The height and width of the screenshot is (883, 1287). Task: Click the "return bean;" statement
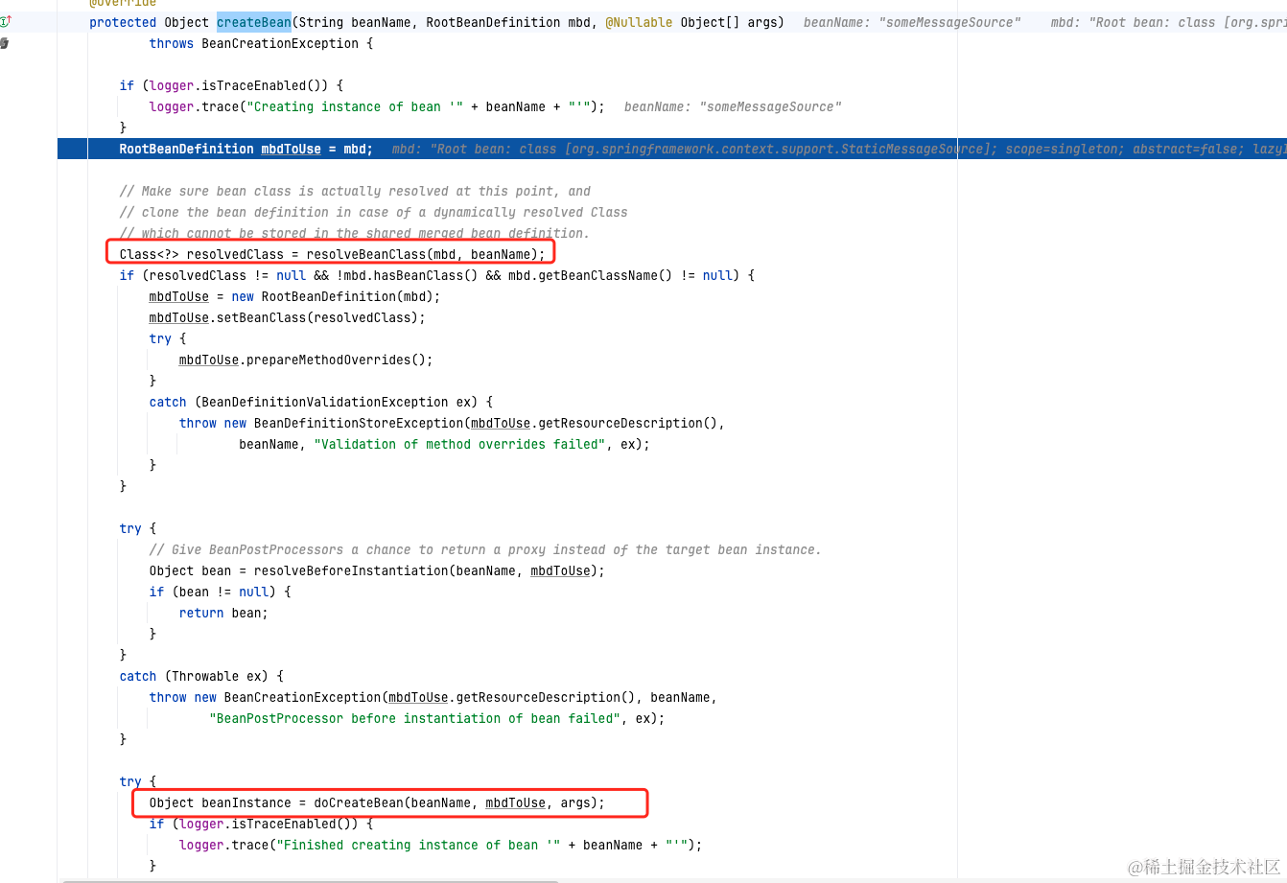[x=223, y=613]
